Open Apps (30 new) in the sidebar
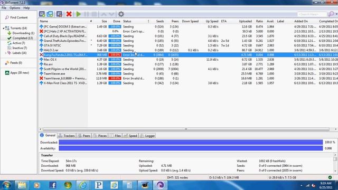This screenshot has width=338, height=190. 17,73
